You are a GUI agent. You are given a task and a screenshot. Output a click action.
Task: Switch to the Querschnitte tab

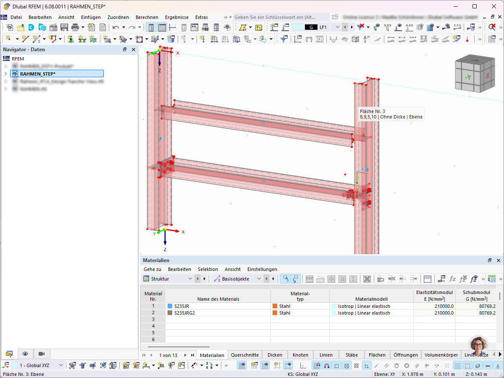coord(245,355)
